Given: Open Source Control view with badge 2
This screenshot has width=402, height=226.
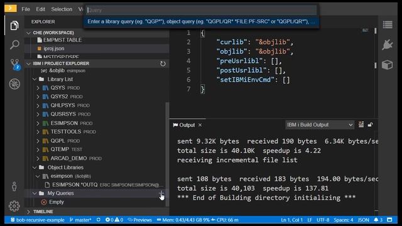Looking at the screenshot, I should [x=14, y=64].
